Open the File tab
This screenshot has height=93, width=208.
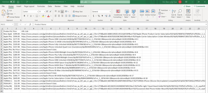coord(3,6)
